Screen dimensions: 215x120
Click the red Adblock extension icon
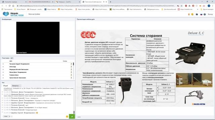click(186, 6)
